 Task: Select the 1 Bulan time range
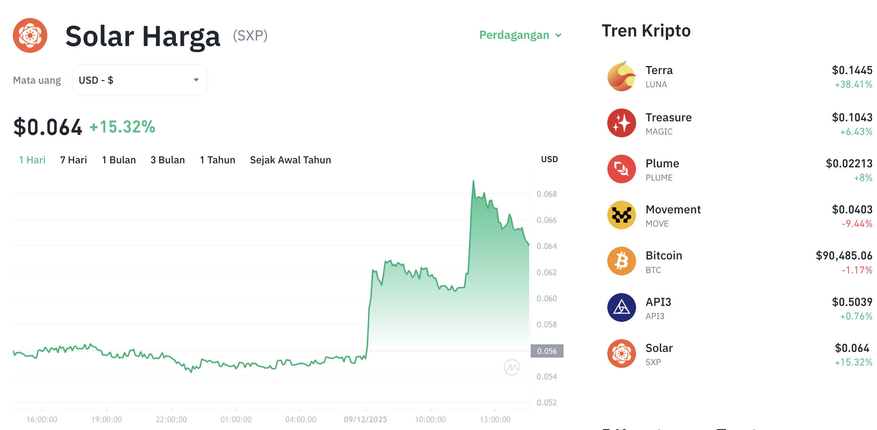(x=119, y=160)
